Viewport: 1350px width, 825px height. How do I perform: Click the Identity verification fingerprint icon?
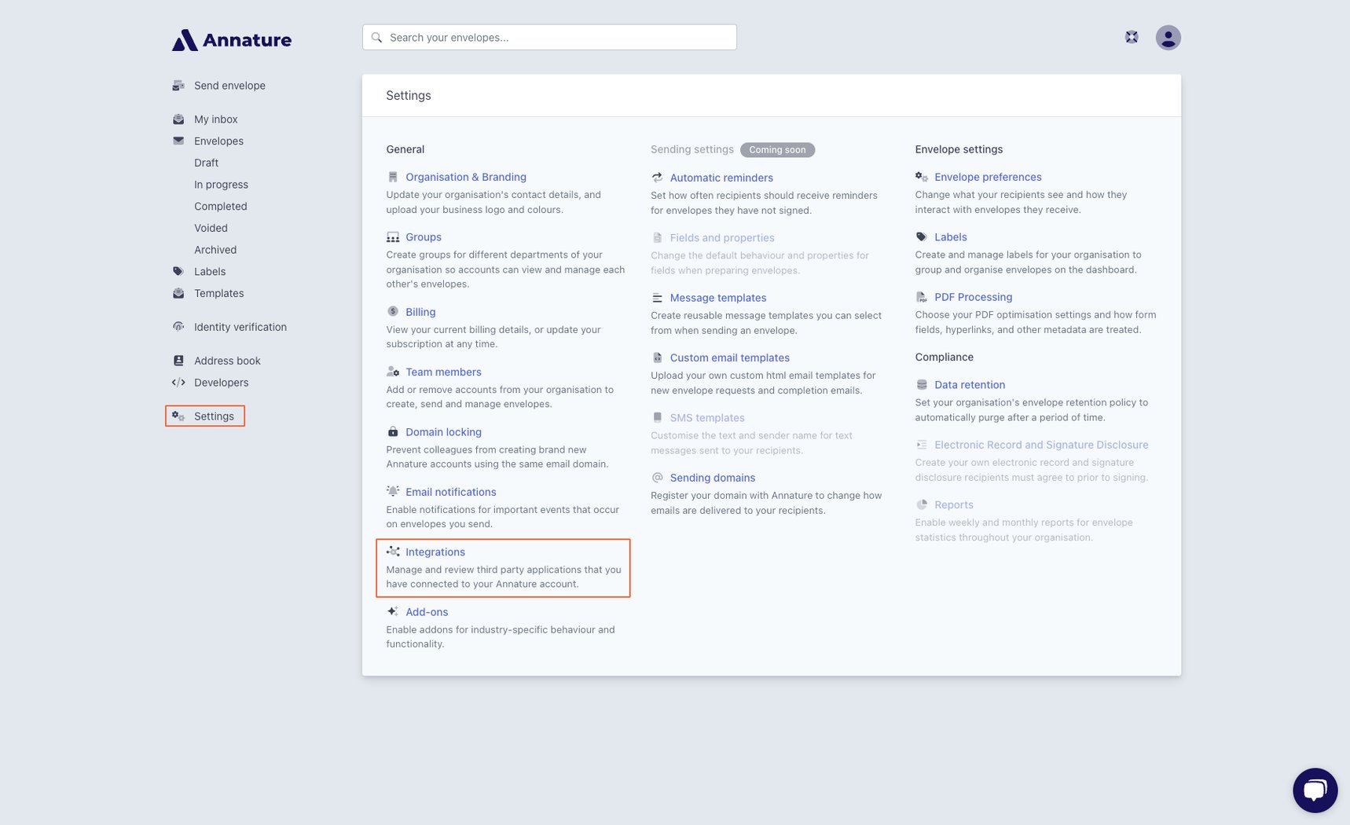coord(177,327)
